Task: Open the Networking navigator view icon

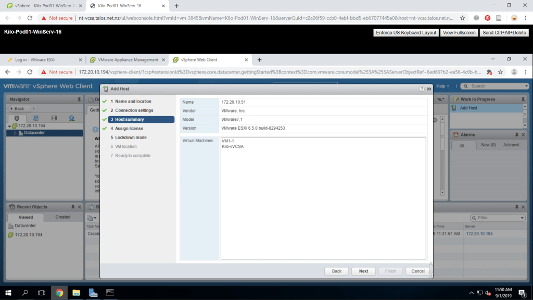Action: click(72, 118)
